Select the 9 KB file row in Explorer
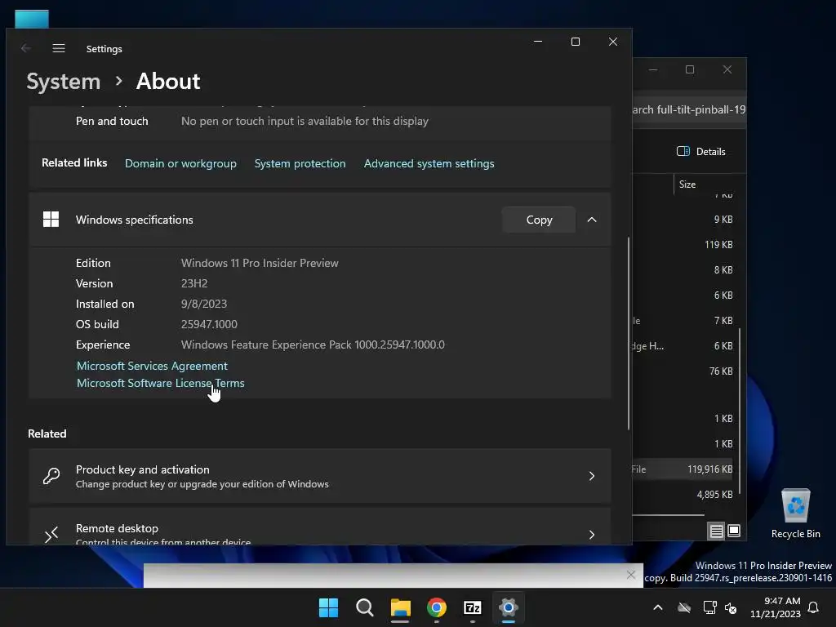 [683, 219]
